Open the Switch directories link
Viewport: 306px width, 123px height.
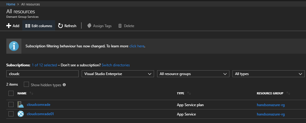116,65
